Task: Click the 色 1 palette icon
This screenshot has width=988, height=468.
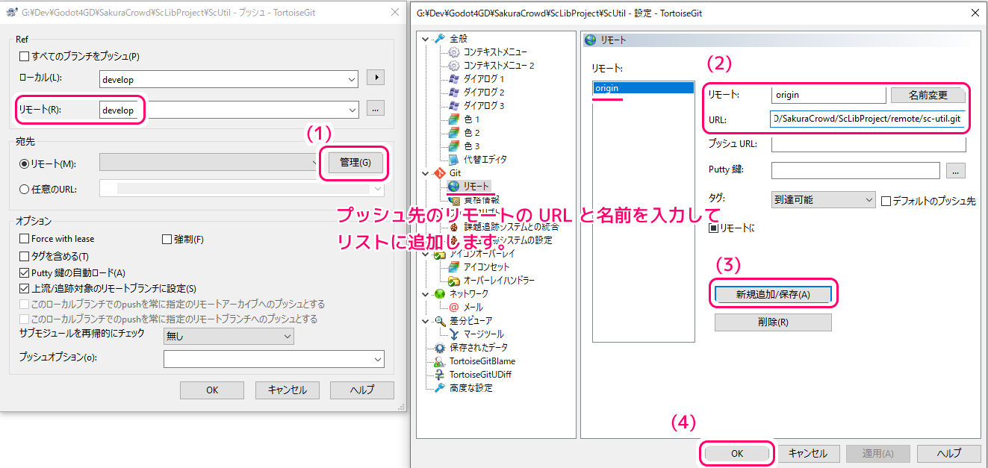Action: pos(454,119)
